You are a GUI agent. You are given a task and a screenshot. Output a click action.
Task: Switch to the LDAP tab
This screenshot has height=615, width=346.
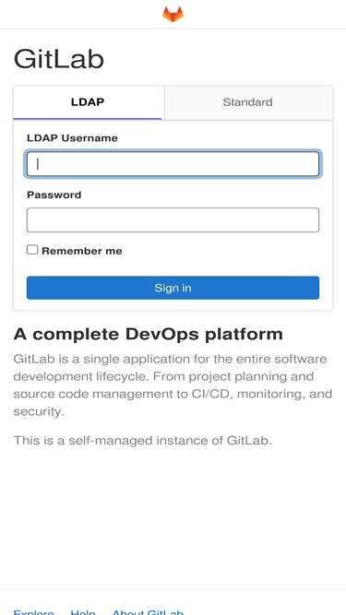click(88, 102)
